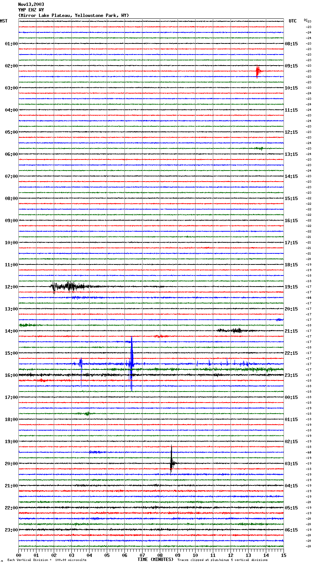Select the YMP EHZ WY station code
Screen dimensions: 313x565
point(31,10)
